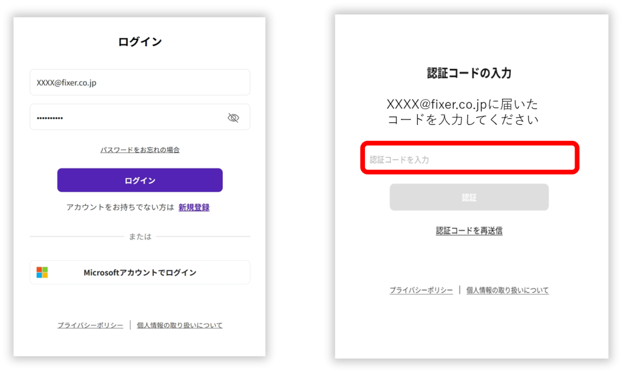Click the コードを入力してください instruction text
The image size is (622, 373).
coord(463,119)
